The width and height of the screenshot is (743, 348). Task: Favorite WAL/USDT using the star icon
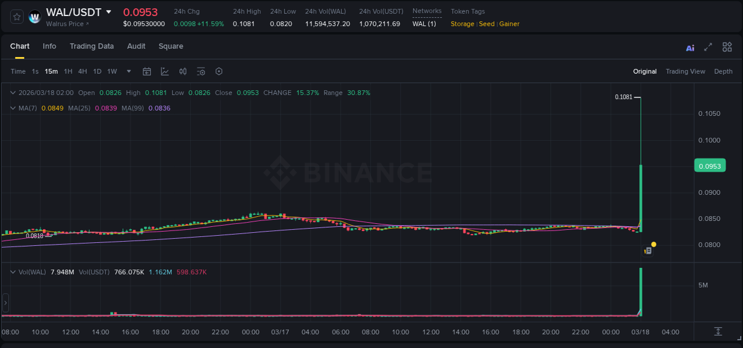coord(16,17)
